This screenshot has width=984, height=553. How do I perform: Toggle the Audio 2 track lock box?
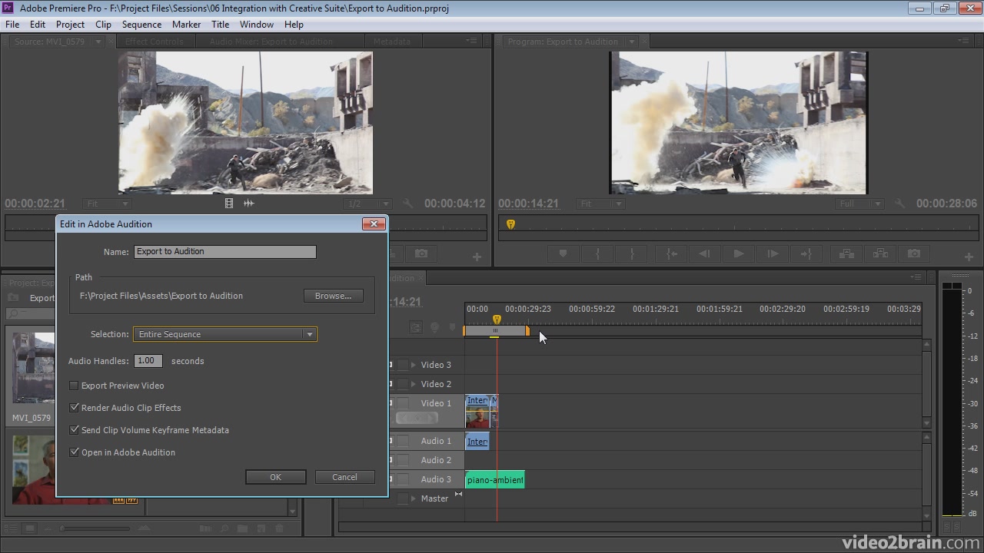(402, 460)
